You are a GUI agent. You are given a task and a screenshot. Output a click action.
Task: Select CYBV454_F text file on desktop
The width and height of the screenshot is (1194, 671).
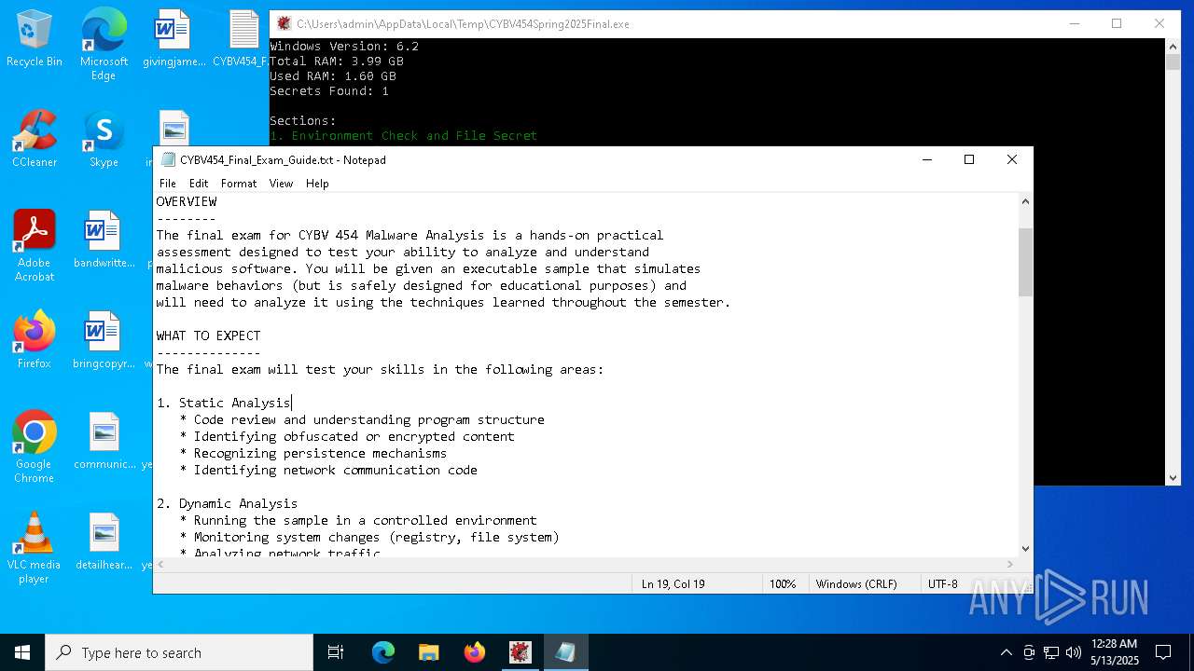tap(243, 39)
